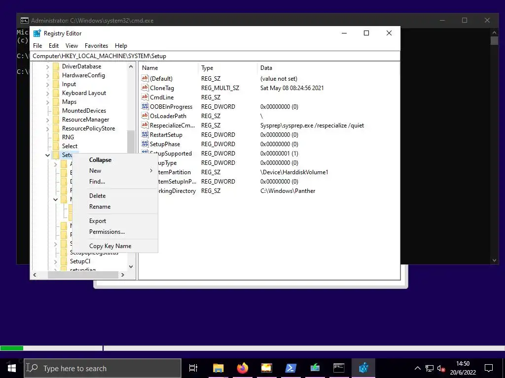
Task: Open the Favorites menu
Action: click(x=96, y=46)
